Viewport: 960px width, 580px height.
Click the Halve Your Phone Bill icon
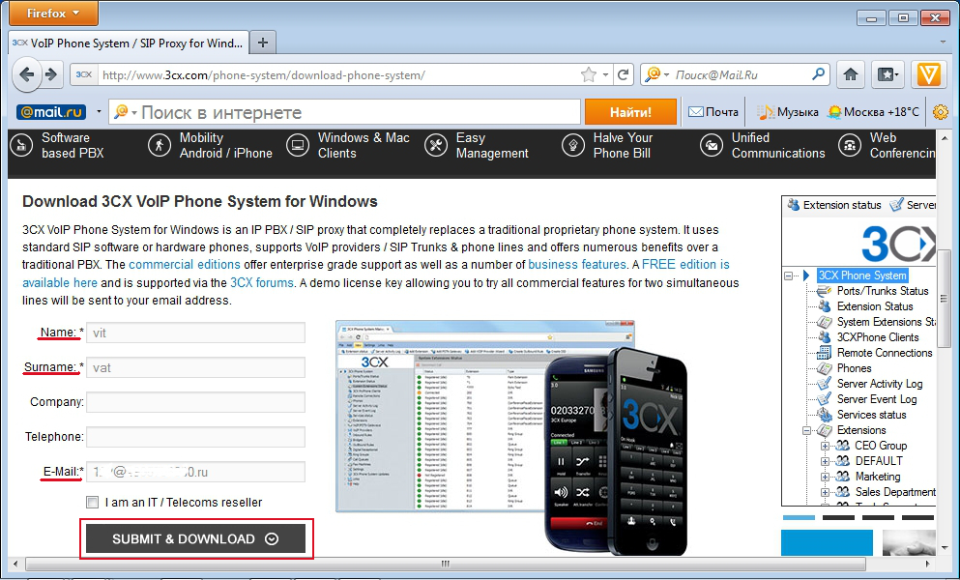click(573, 146)
